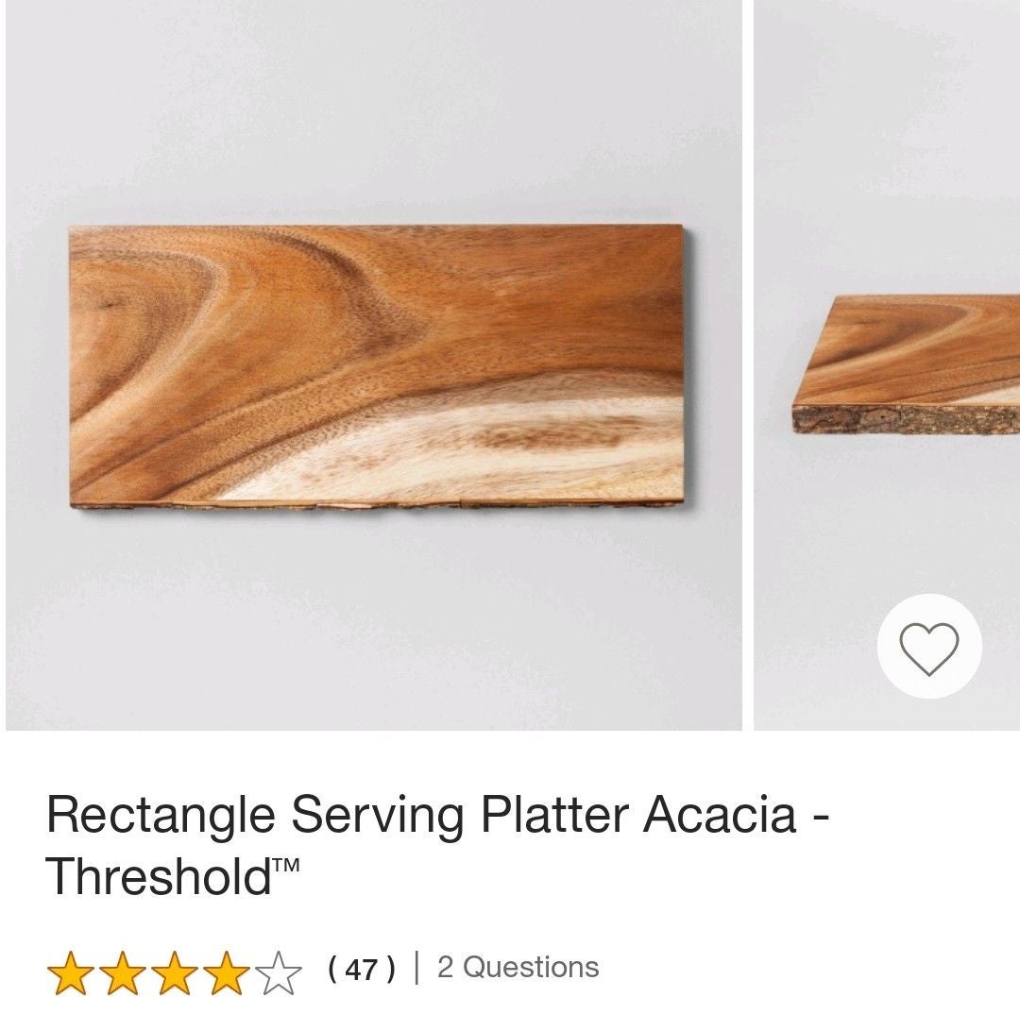Image resolution: width=1020 pixels, height=1014 pixels.
Task: Click gray background below the main platter
Action: (x=374, y=617)
